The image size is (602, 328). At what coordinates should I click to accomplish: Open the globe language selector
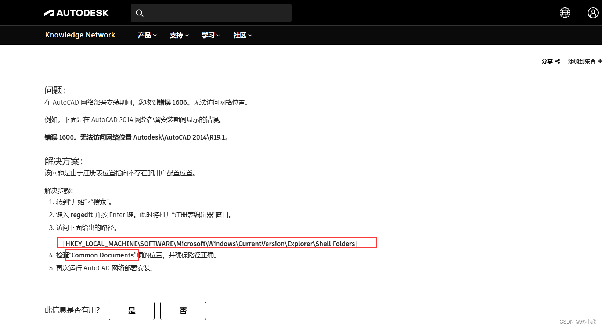point(565,13)
